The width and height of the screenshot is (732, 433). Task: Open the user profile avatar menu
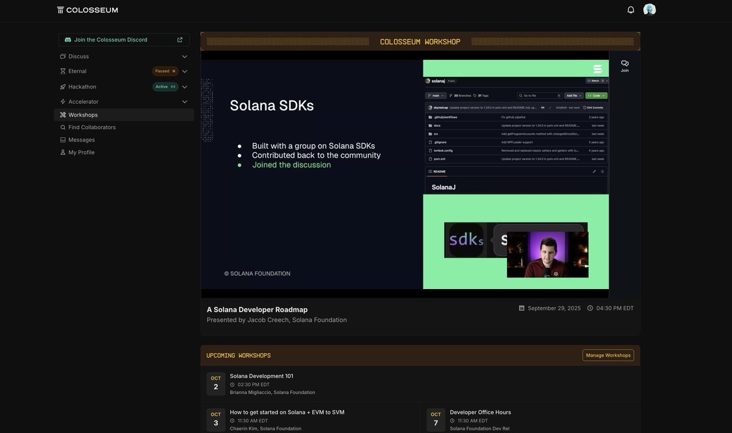pyautogui.click(x=650, y=10)
